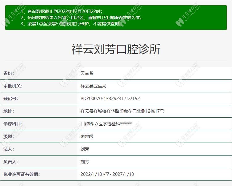Image resolution: width=232 pixels, height=186 pixels.
Task: Click the value 云南省
Action: (x=87, y=73)
